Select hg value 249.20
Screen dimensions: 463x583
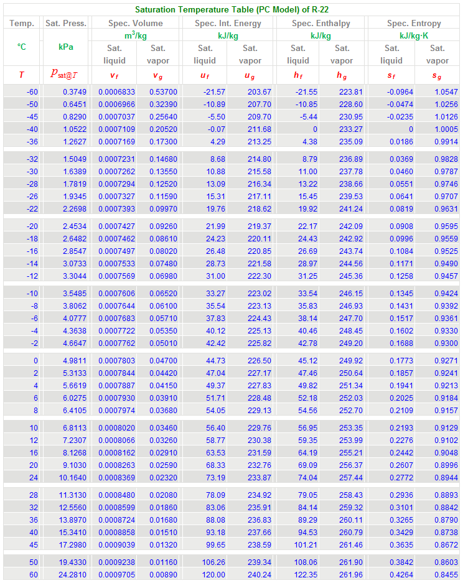coord(351,343)
